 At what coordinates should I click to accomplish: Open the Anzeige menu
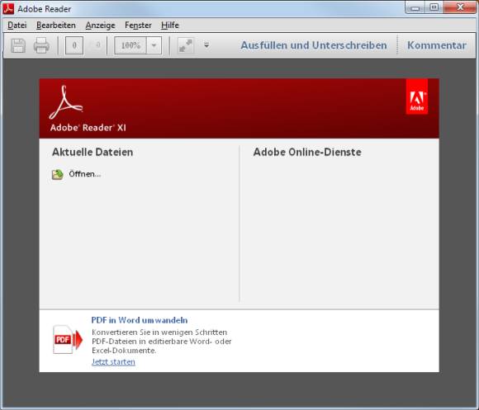point(100,25)
